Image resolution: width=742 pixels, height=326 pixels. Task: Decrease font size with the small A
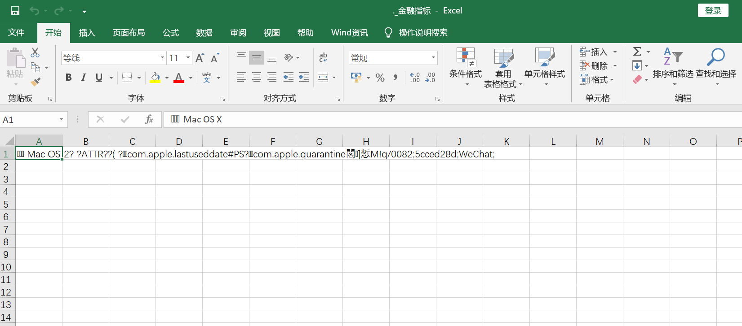[x=215, y=58]
